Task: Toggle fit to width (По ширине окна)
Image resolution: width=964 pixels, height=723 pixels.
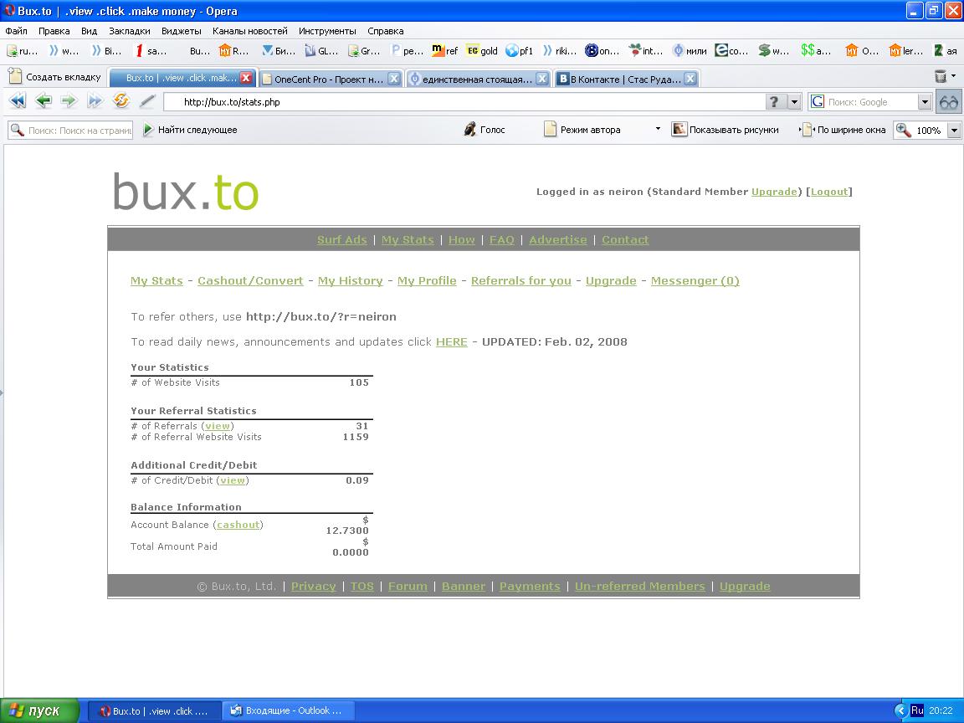Action: click(843, 130)
